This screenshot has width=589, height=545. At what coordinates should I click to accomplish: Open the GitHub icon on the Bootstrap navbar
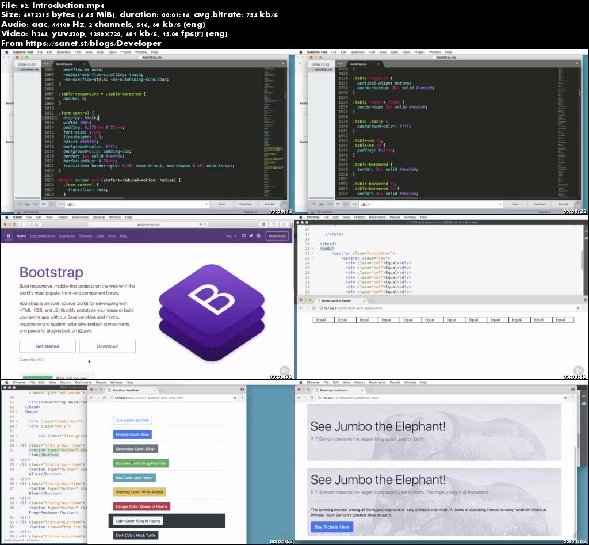pos(243,236)
